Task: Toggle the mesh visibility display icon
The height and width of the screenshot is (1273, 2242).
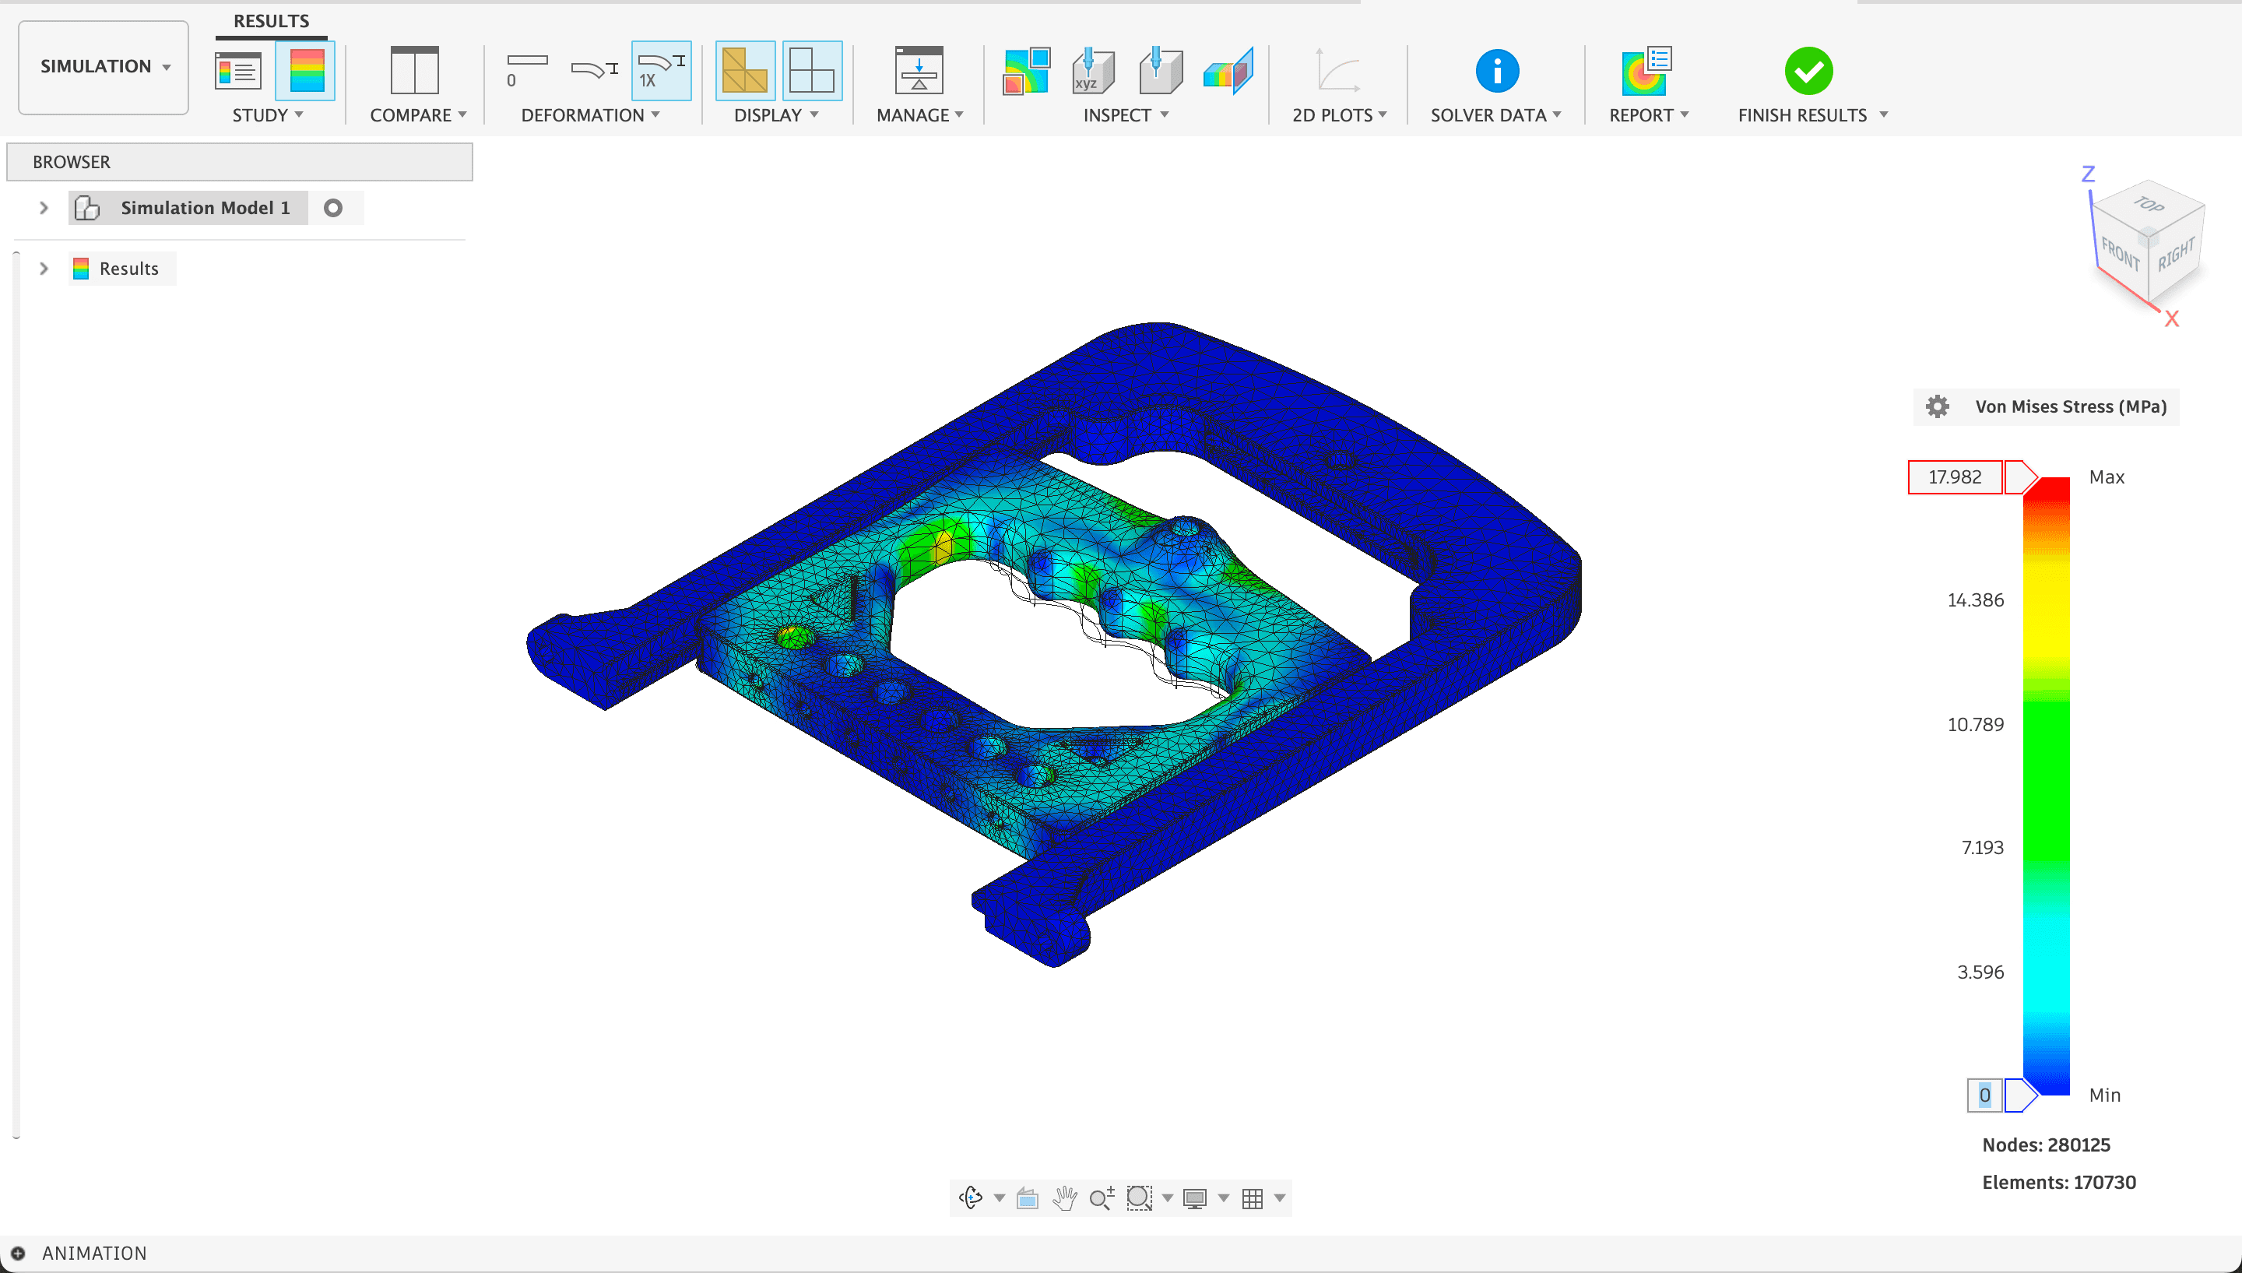Action: point(745,71)
